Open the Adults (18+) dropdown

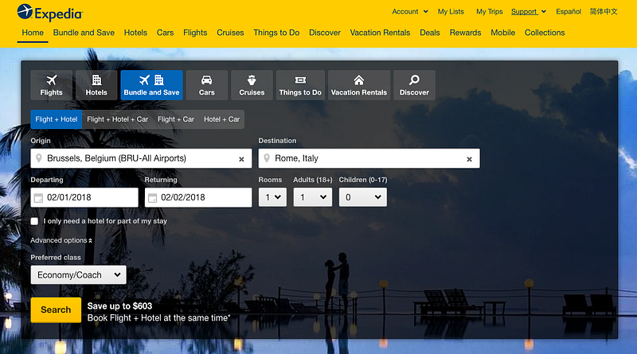click(x=313, y=197)
